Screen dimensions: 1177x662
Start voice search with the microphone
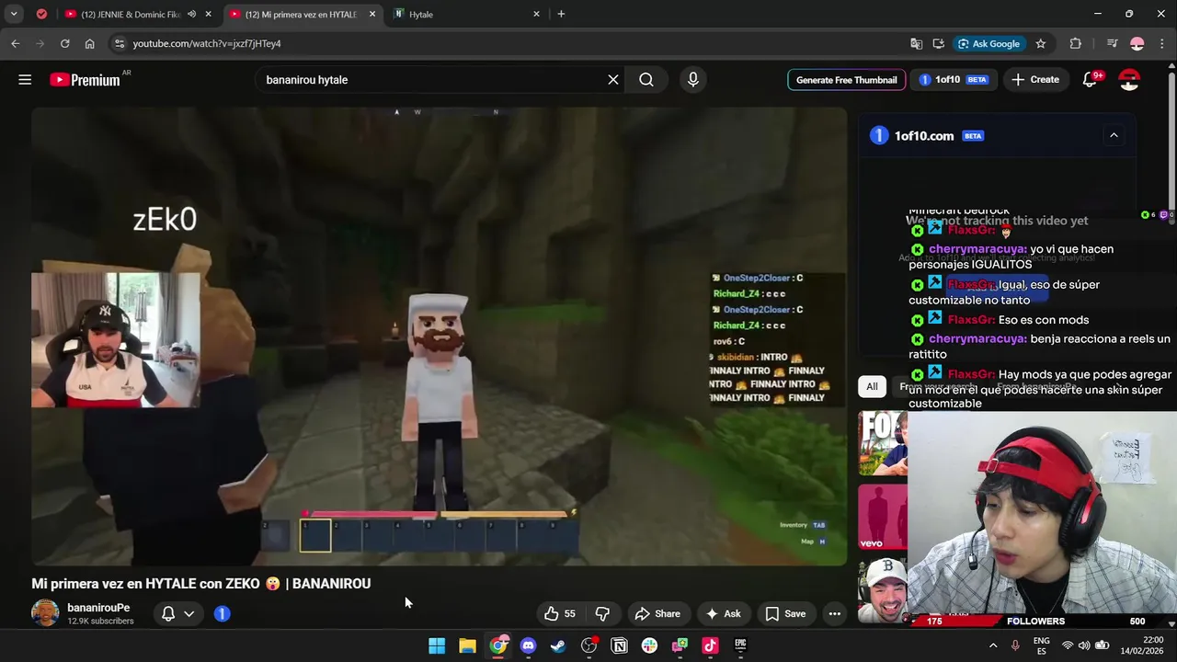(693, 80)
